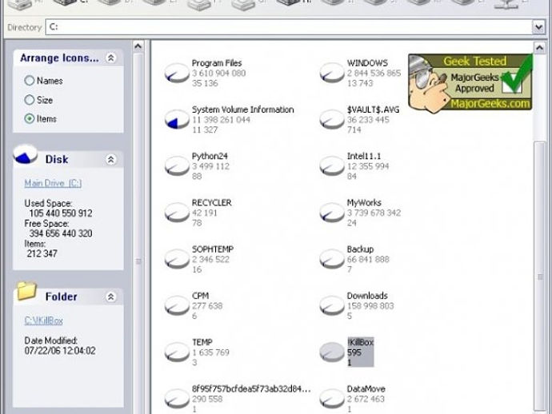Click the Disk panel pie chart icon
The width and height of the screenshot is (552, 414).
pyautogui.click(x=26, y=155)
